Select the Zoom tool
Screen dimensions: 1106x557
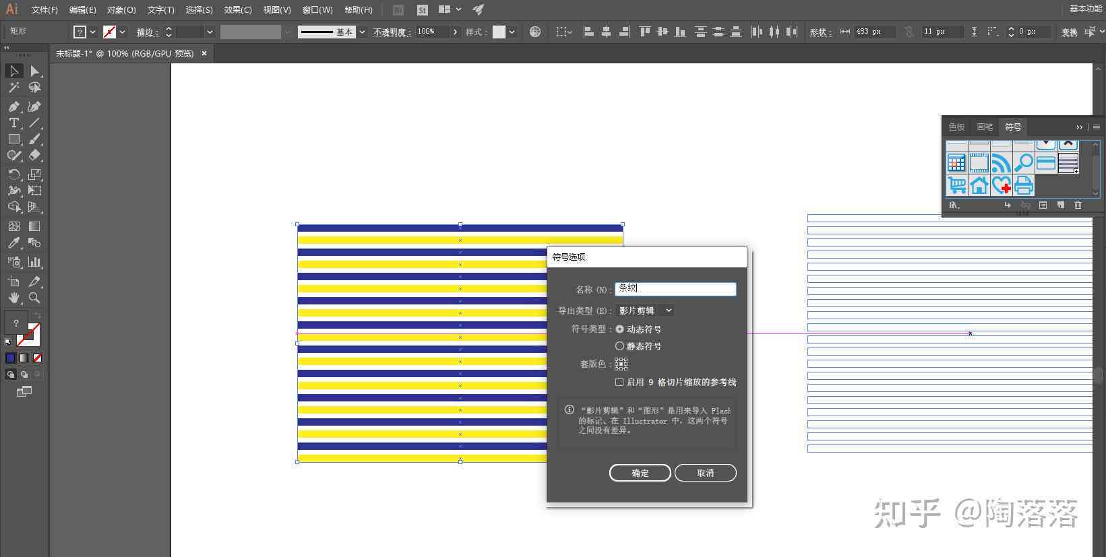(x=35, y=298)
